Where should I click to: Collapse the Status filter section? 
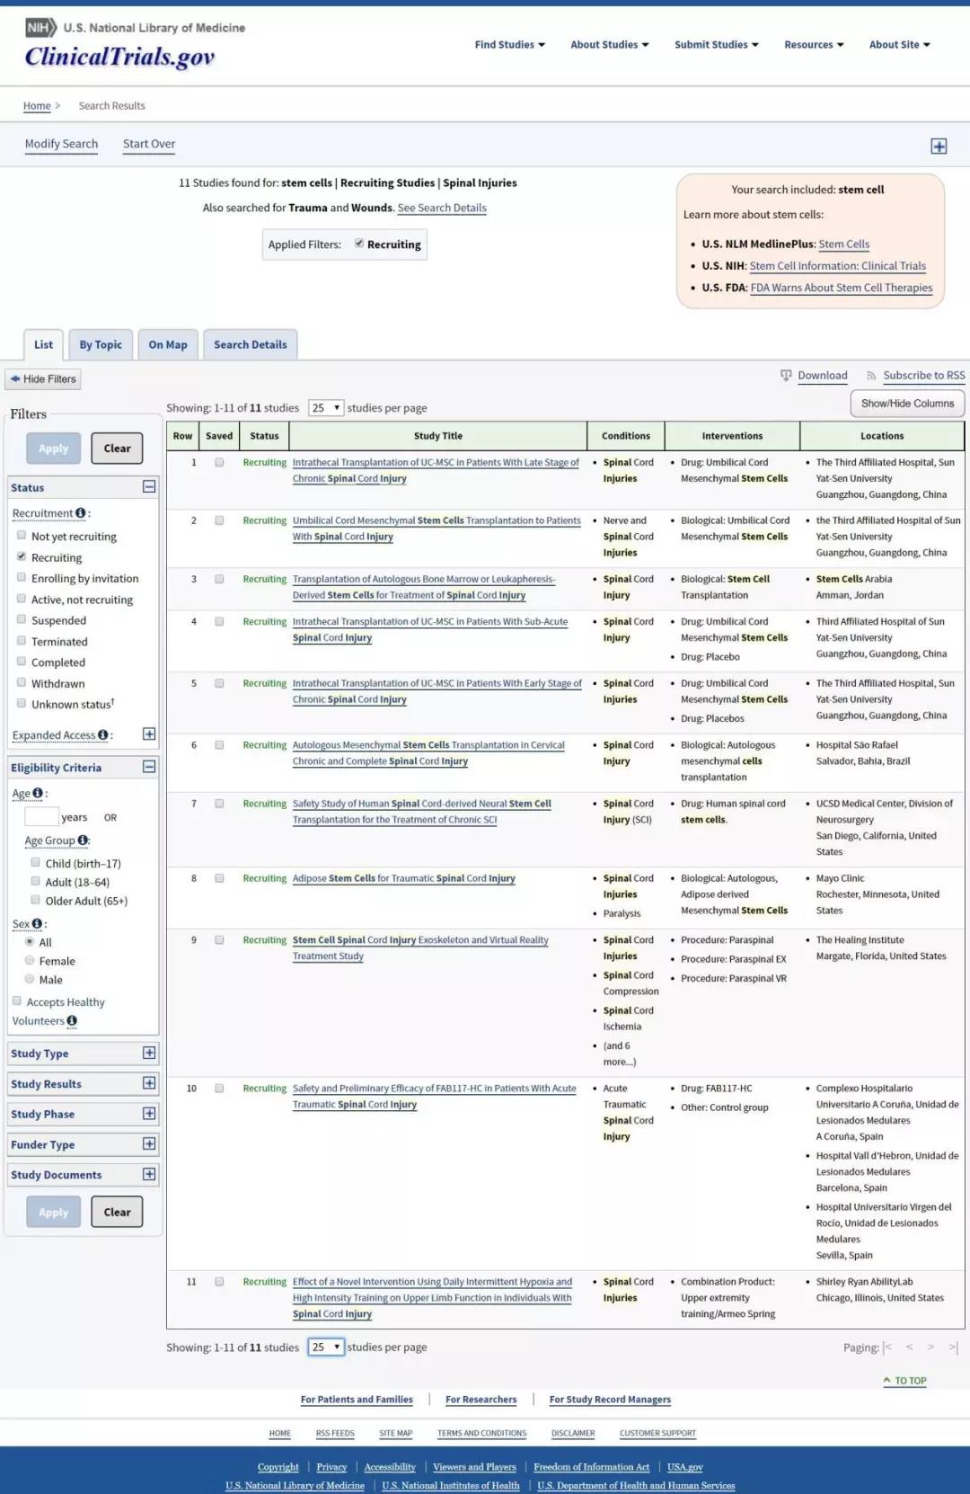[149, 486]
